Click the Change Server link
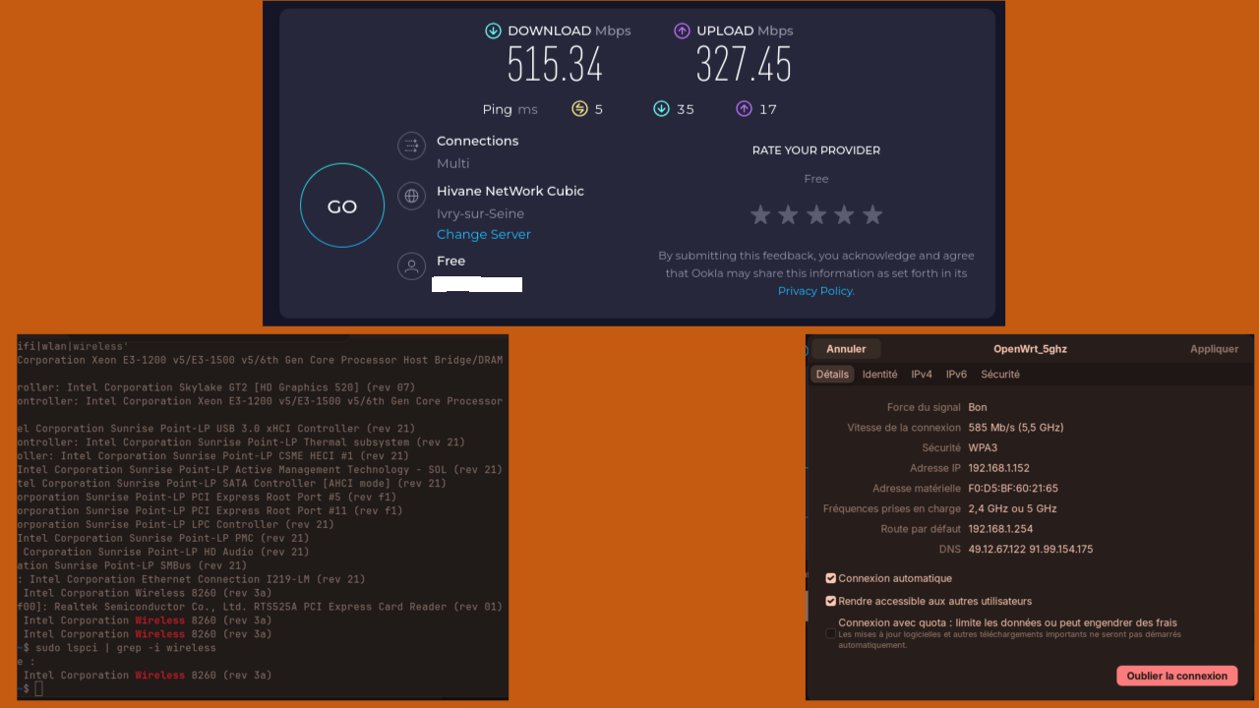Screen dimensions: 1259x708 [x=483, y=235]
